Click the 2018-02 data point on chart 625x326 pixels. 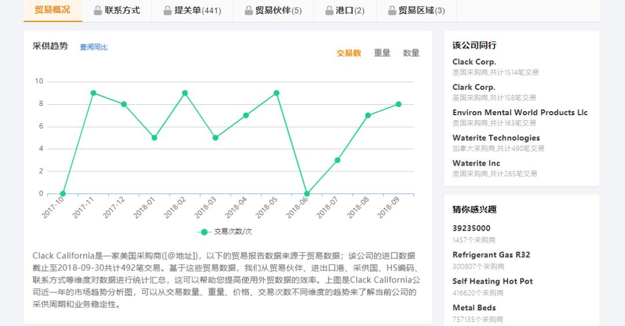(185, 93)
